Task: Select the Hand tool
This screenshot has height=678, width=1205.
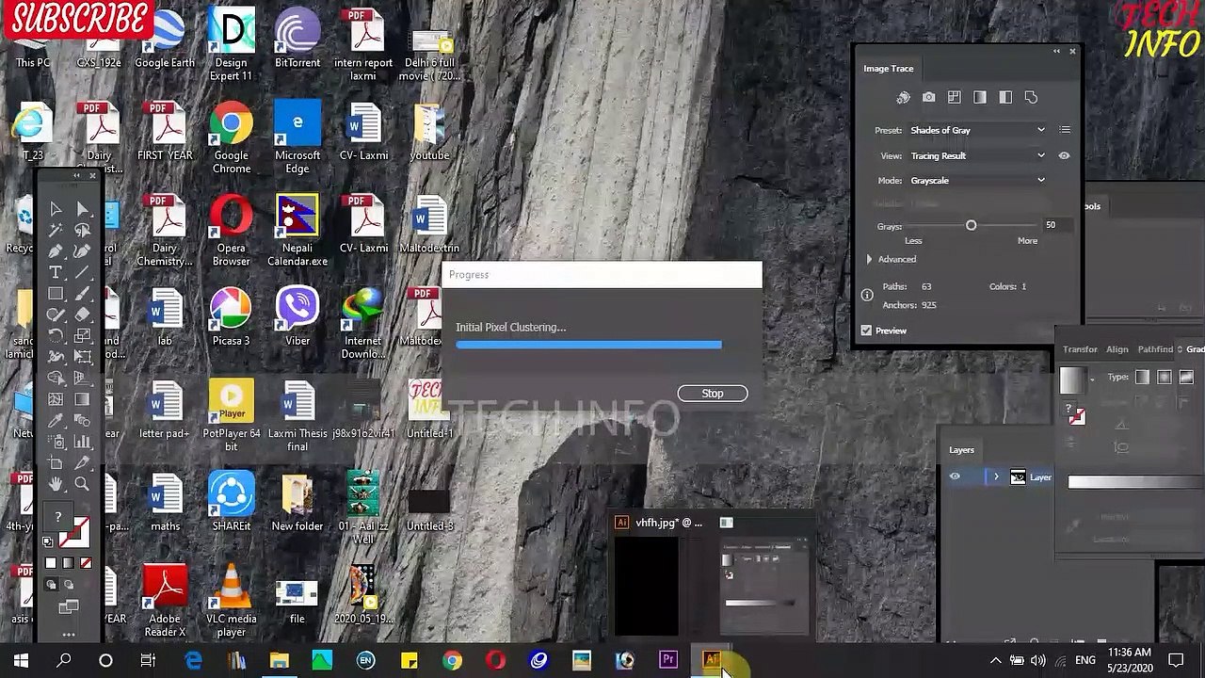Action: point(56,484)
